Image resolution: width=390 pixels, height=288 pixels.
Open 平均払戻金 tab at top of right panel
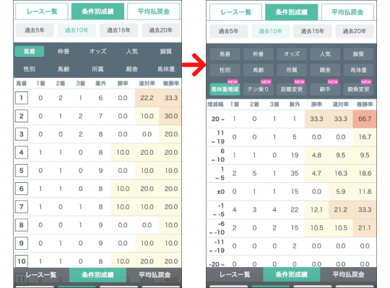[347, 12]
